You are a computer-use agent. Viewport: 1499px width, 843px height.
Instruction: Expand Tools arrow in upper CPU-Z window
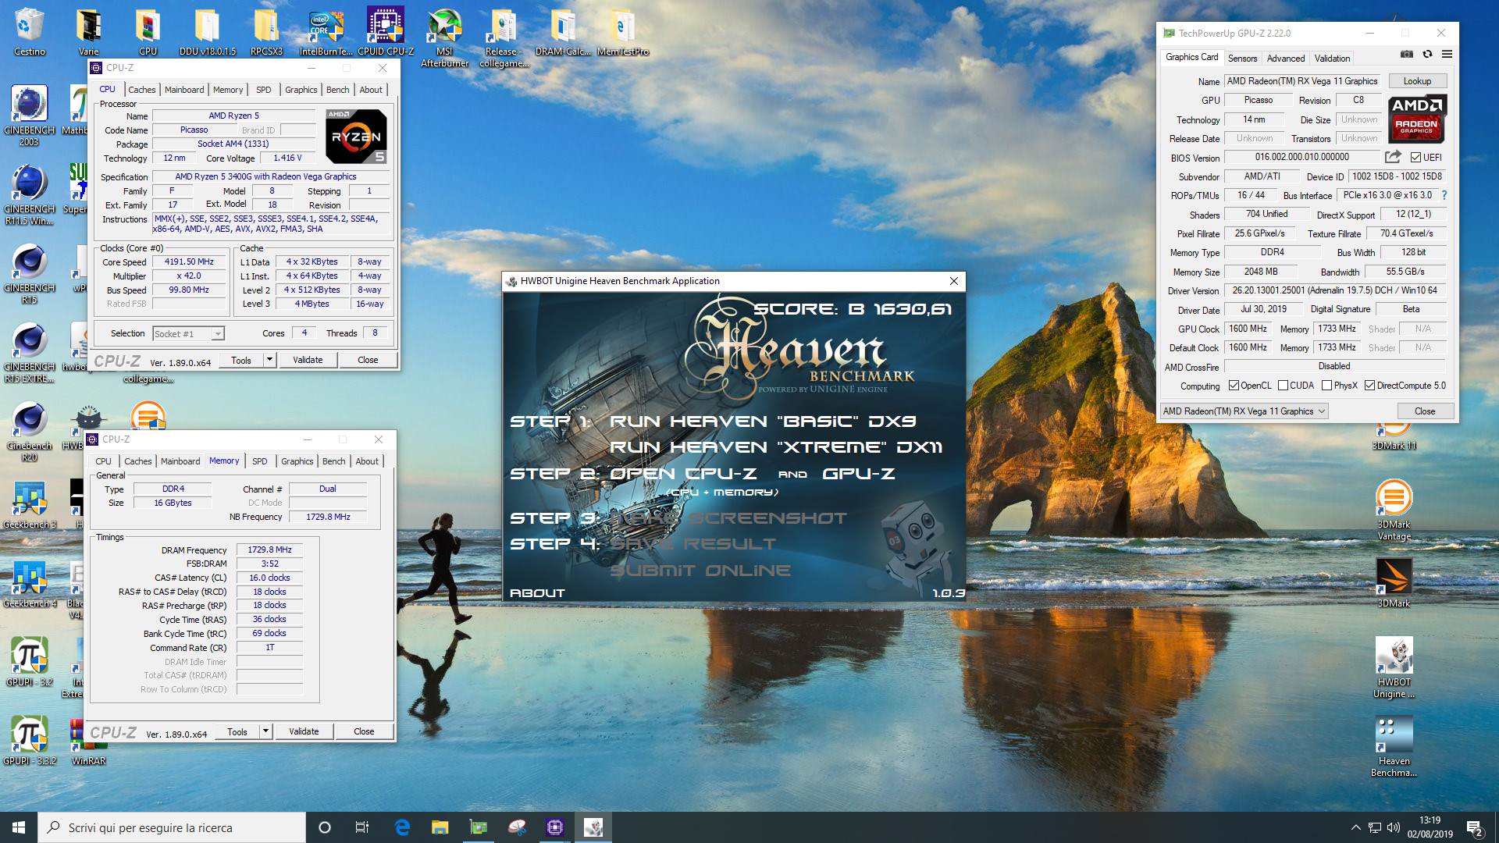(x=269, y=360)
